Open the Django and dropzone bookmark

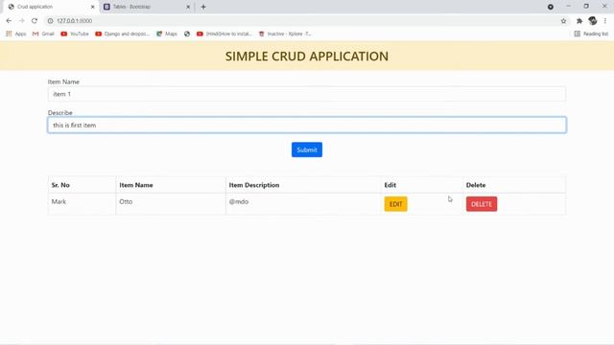(x=123, y=34)
